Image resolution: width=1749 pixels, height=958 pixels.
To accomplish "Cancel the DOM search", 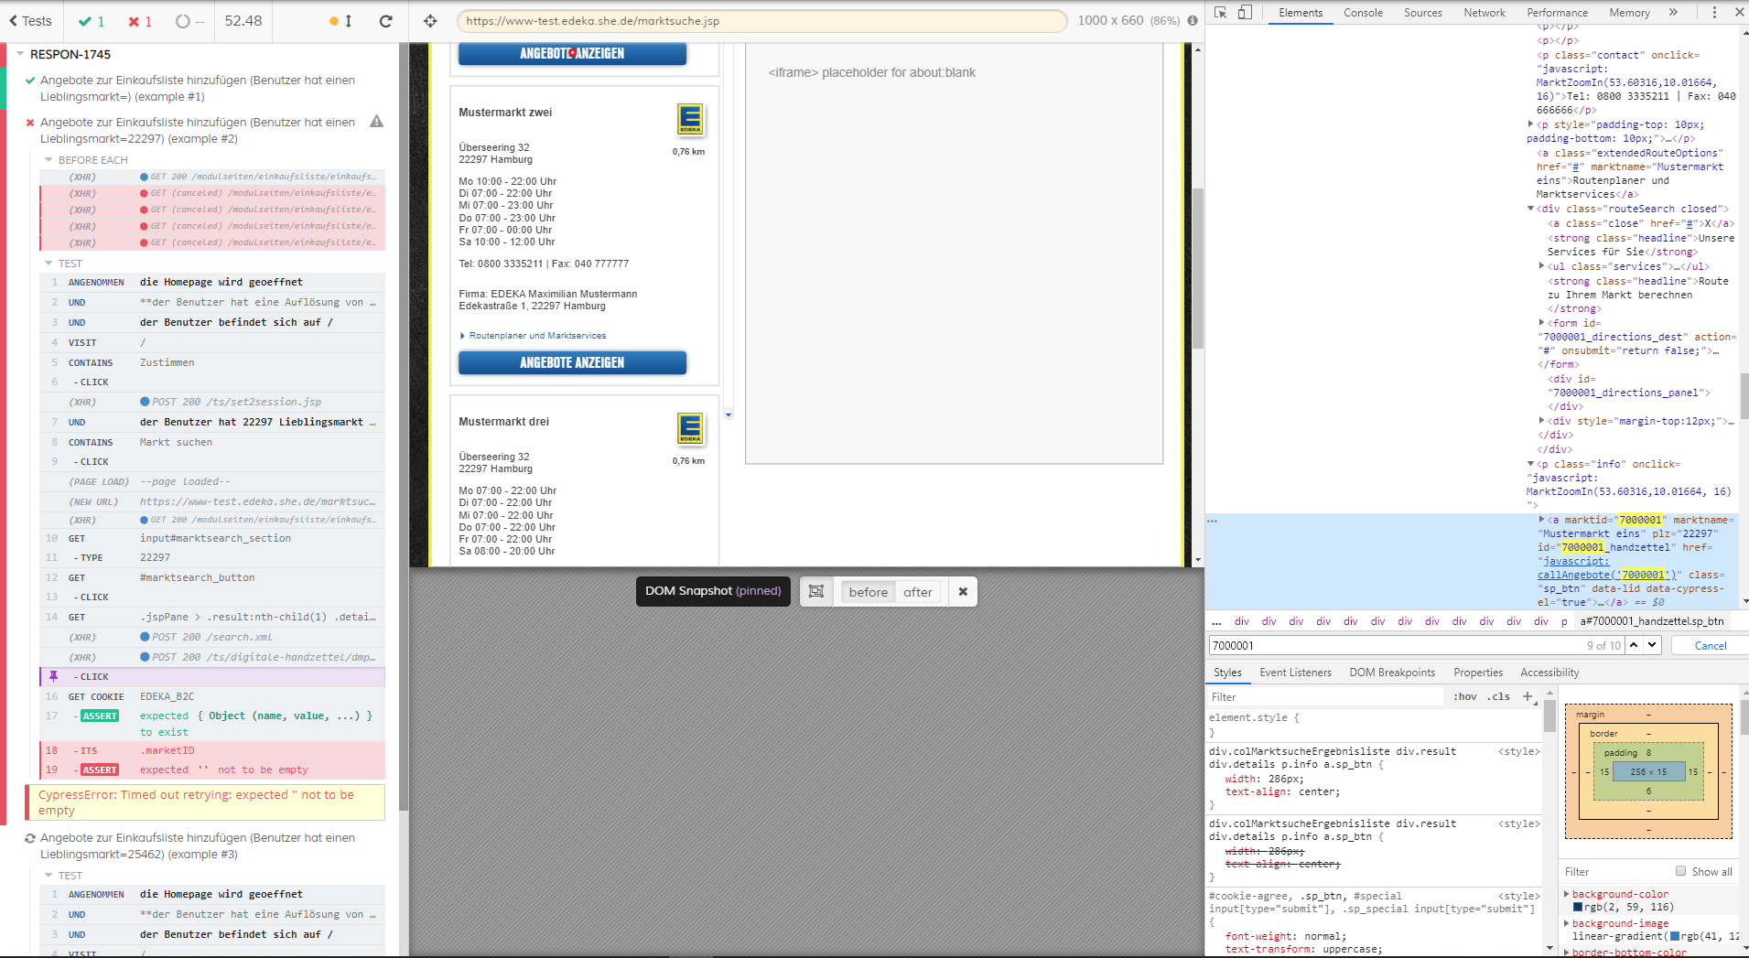I will (x=1710, y=646).
